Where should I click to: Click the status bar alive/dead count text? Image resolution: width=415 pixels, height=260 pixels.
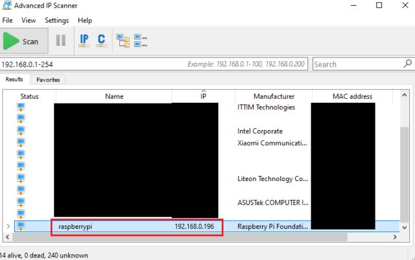[44, 255]
